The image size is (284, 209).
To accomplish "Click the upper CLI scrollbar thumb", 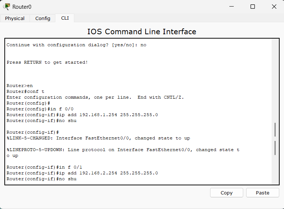I will pyautogui.click(x=275, y=130).
